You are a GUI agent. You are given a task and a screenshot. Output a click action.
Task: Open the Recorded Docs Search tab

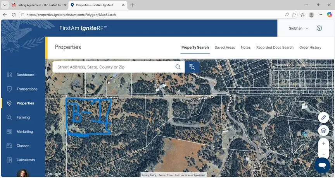click(275, 48)
